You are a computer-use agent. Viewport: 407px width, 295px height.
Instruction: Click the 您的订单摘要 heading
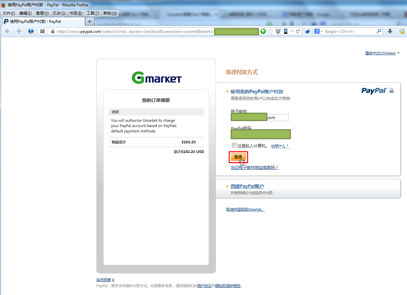(156, 100)
